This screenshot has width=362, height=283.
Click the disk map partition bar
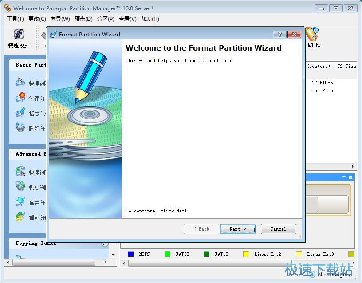point(327,204)
